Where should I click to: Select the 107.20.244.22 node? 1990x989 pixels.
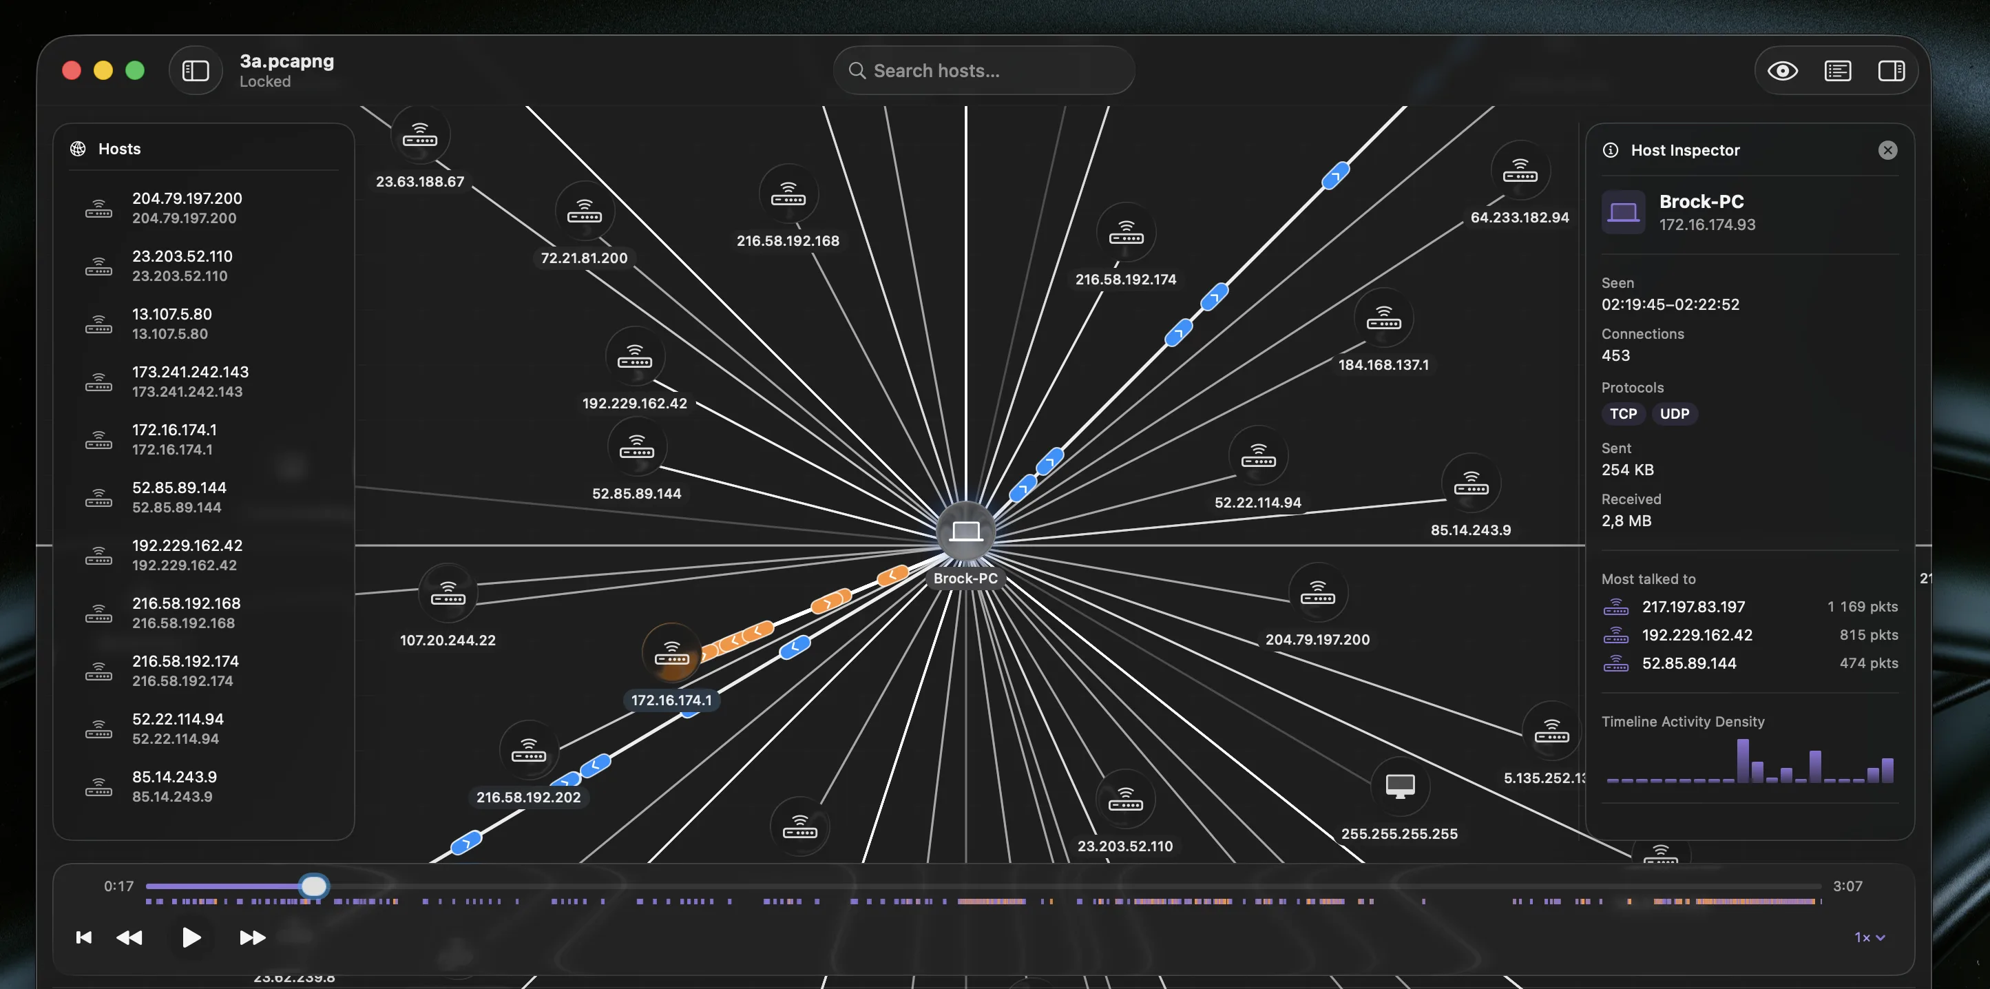448,594
